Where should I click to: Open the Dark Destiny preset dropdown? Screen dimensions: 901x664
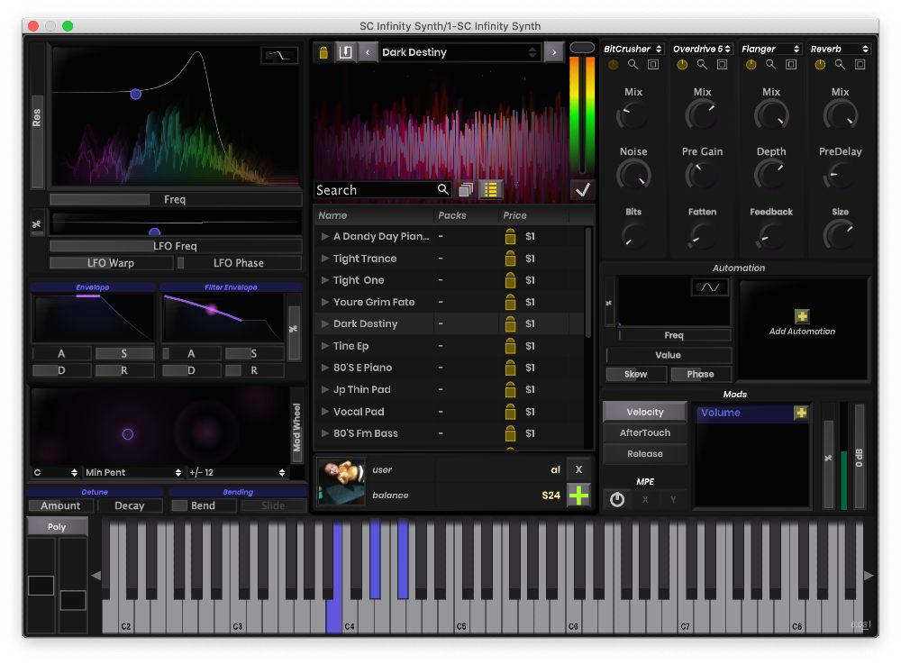[x=460, y=52]
